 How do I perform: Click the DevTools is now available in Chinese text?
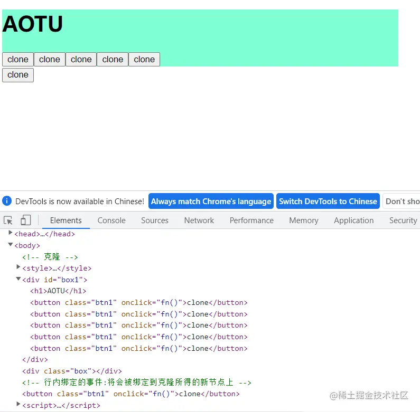[x=80, y=201]
